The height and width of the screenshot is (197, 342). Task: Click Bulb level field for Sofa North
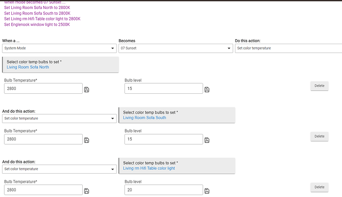pos(164,88)
